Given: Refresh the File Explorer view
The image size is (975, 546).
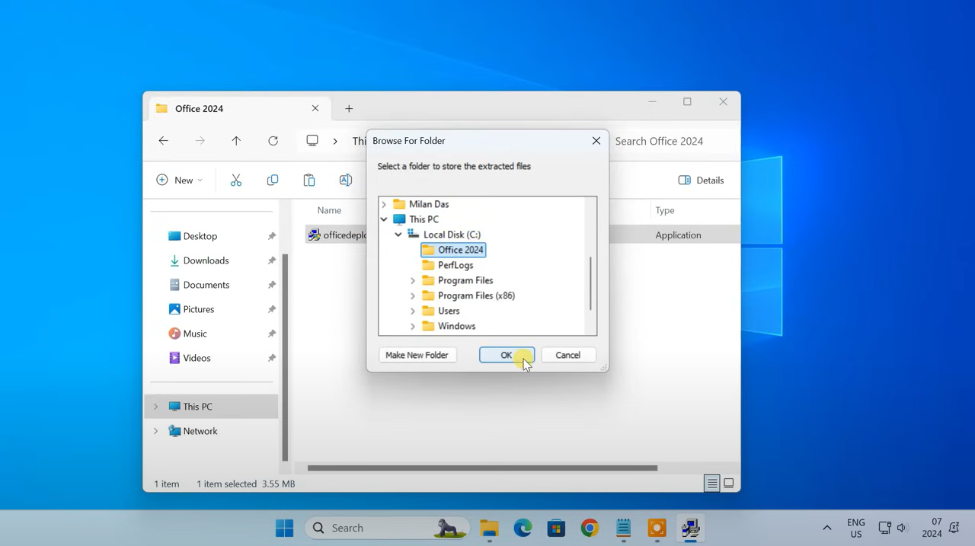Looking at the screenshot, I should (273, 141).
